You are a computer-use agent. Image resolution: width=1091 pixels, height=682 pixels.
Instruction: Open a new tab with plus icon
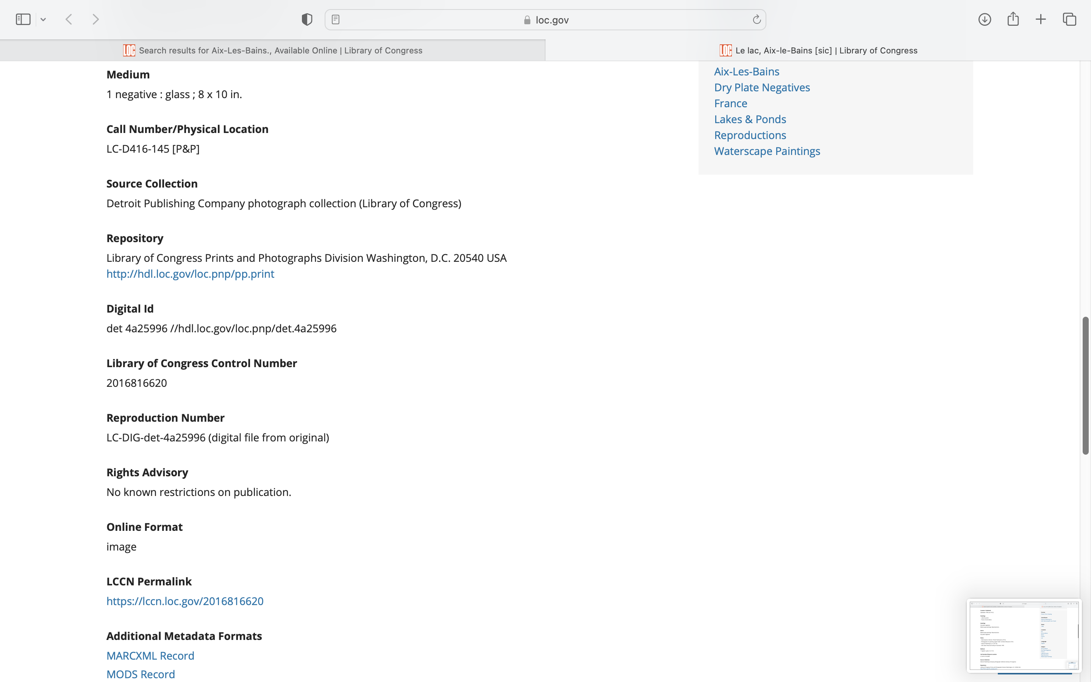point(1041,19)
